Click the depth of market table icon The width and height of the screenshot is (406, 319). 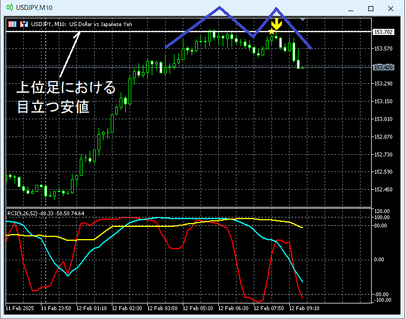[12, 24]
